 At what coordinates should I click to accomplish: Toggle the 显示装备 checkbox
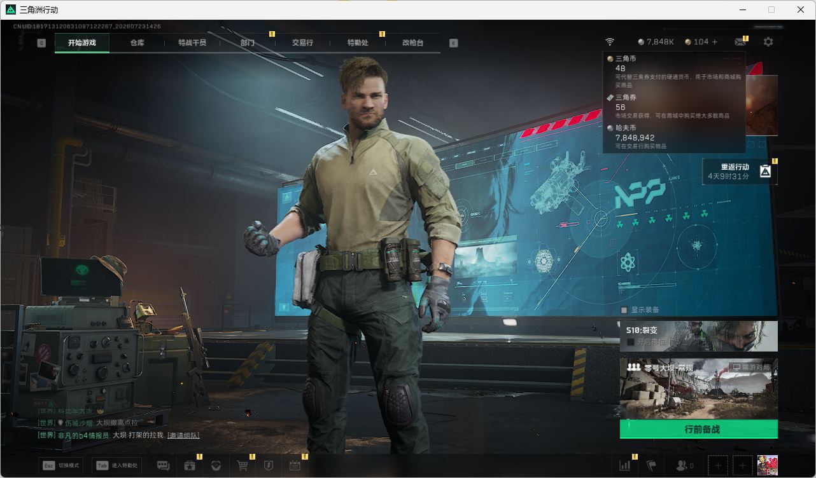pyautogui.click(x=624, y=310)
